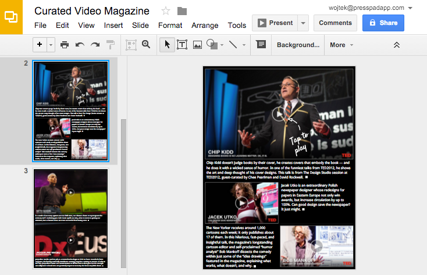Click play button on Bob Mankoff video

coord(316,247)
